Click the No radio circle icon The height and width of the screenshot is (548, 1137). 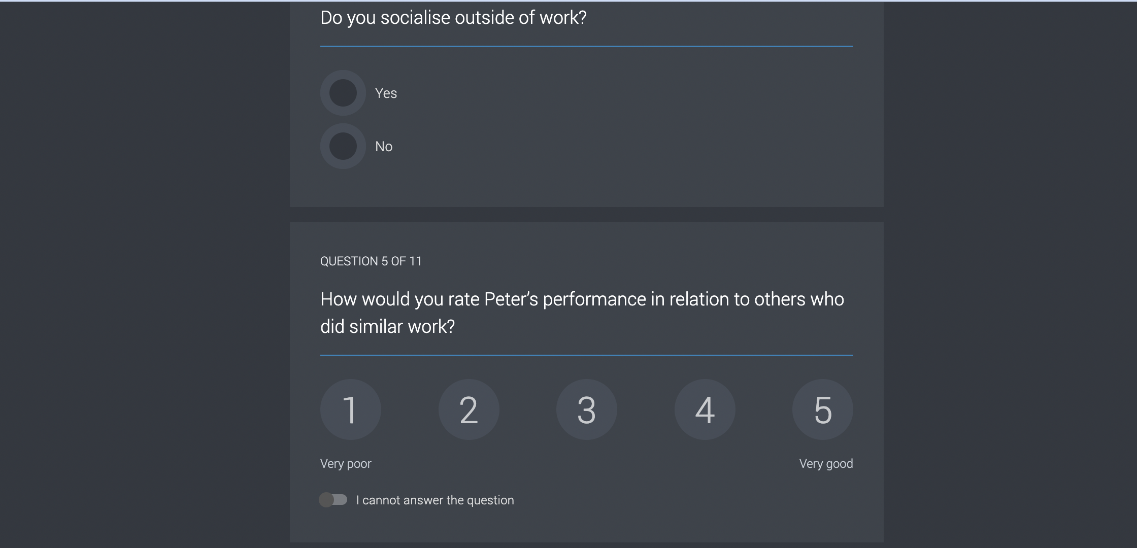[x=342, y=146]
